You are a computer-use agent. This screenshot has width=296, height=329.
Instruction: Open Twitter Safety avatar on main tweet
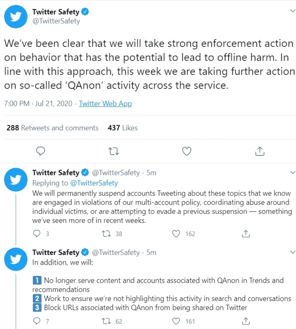point(15,17)
